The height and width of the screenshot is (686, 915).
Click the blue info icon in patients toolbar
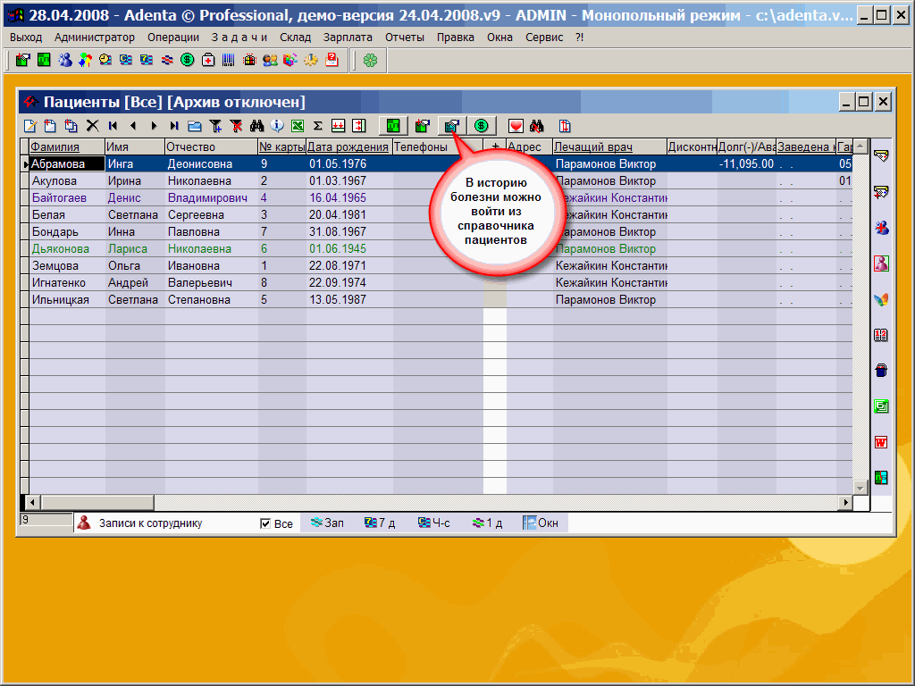click(277, 126)
